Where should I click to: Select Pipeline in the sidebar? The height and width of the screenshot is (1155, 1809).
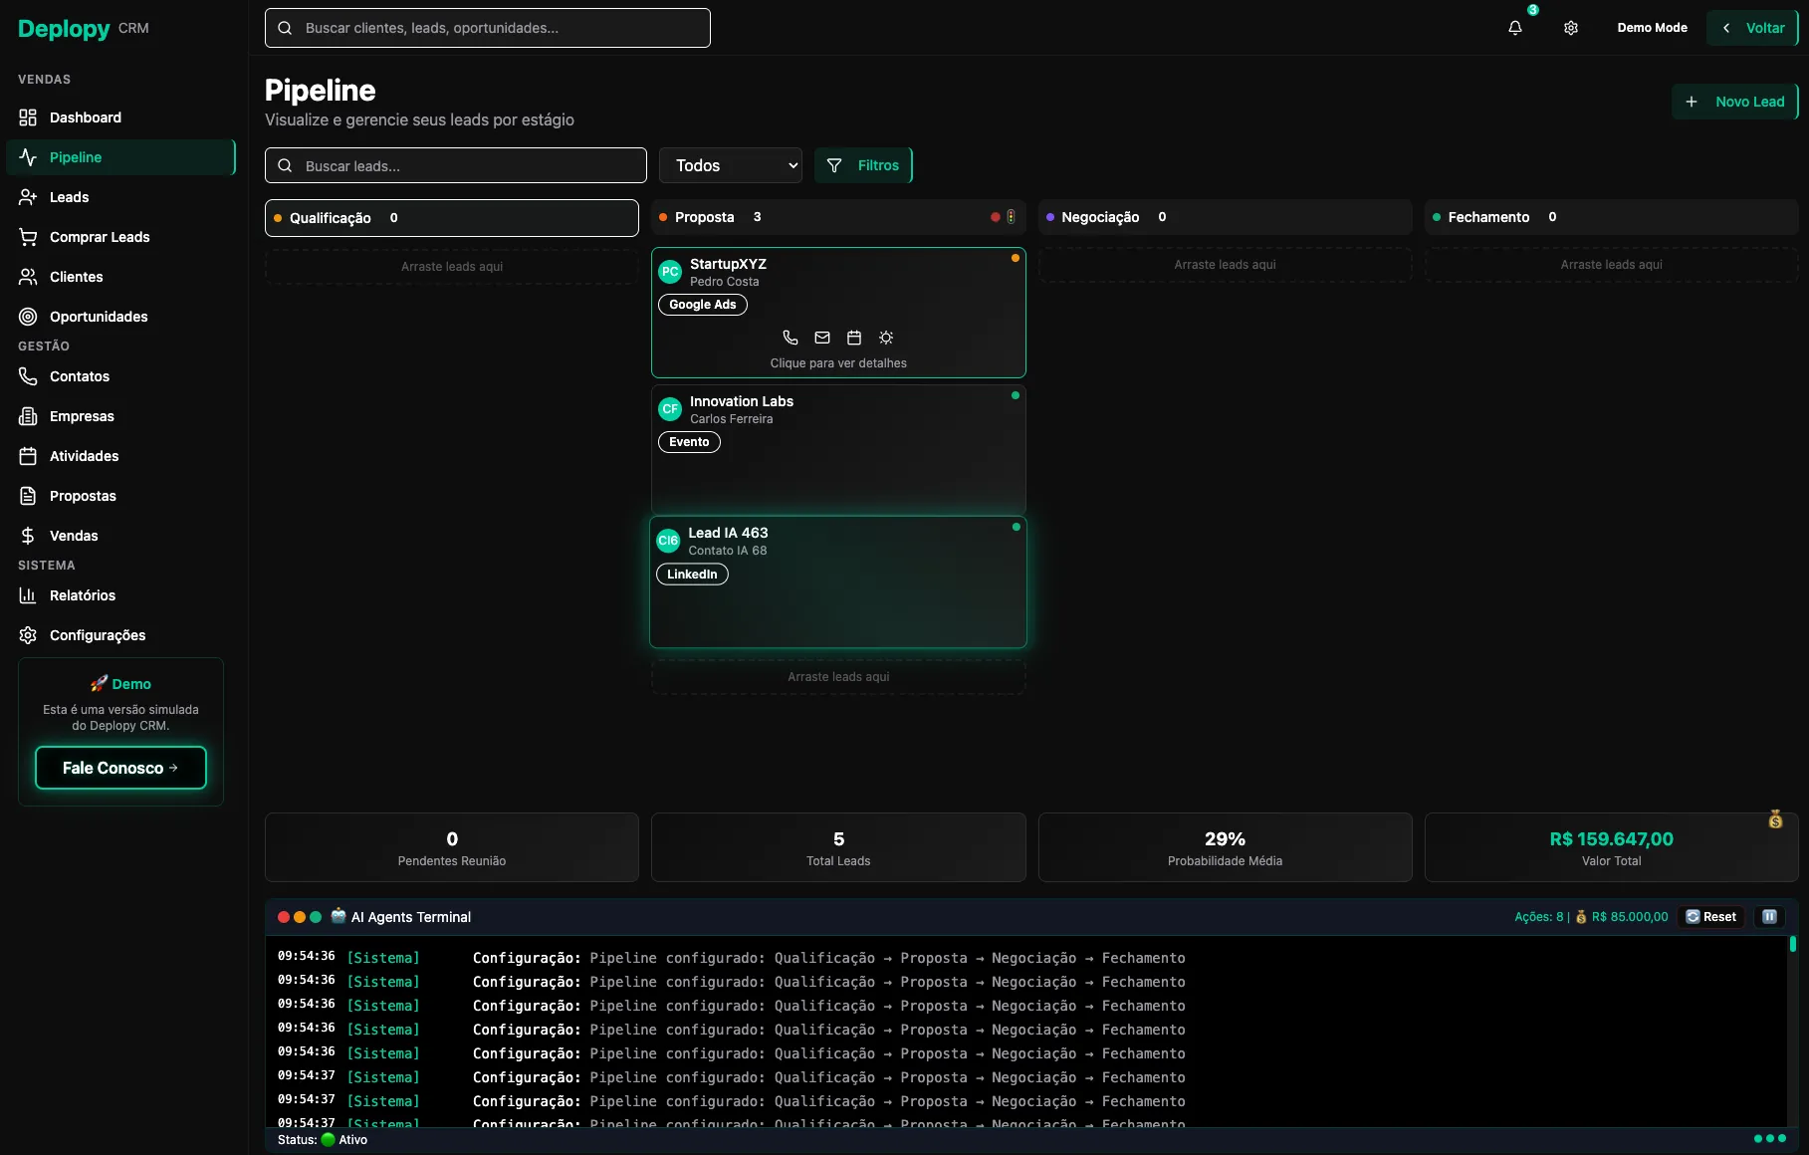tap(120, 157)
